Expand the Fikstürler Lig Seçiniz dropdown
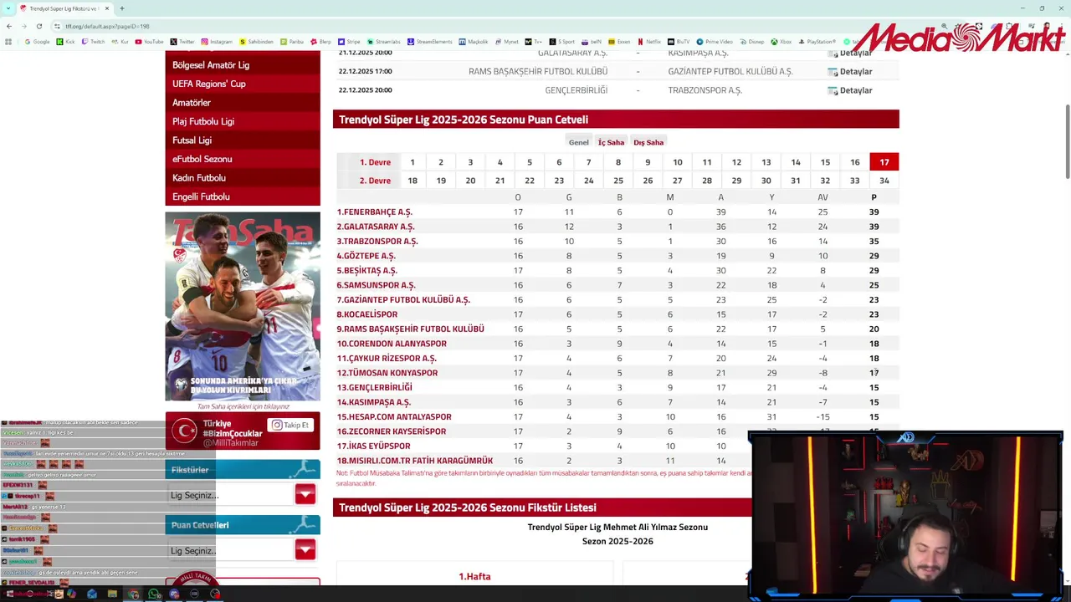This screenshot has height=602, width=1071. [x=305, y=494]
